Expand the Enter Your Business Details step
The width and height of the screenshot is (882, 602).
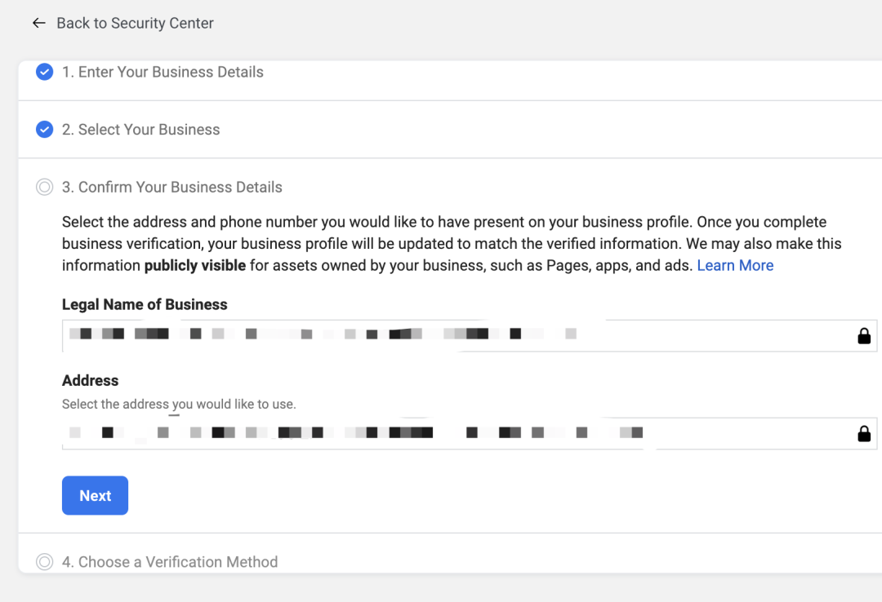[163, 73]
